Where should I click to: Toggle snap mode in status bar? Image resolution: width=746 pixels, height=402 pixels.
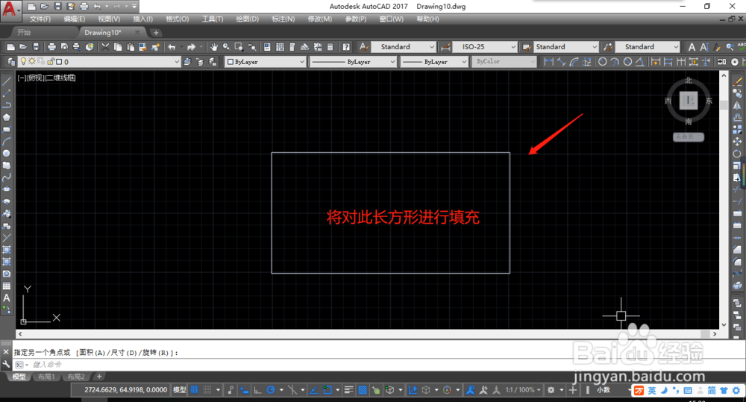207,389
